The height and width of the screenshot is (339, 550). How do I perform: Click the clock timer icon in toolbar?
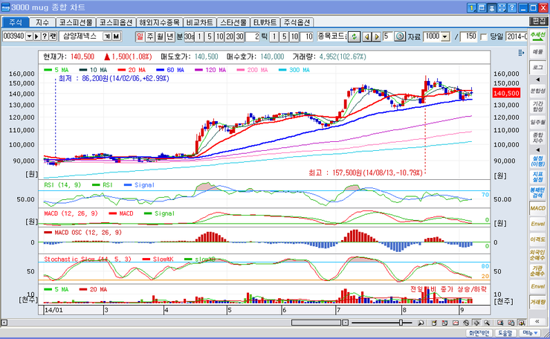[400, 36]
